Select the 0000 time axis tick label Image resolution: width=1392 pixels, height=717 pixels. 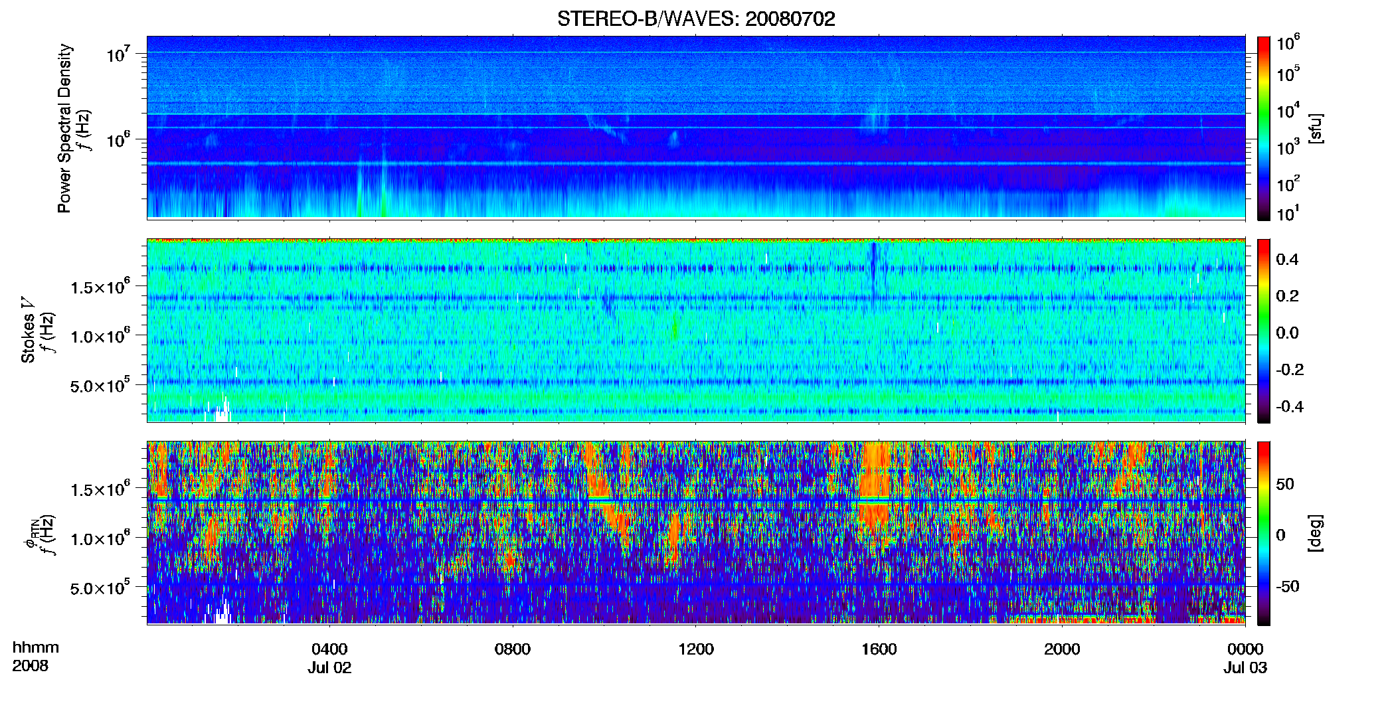point(1245,649)
